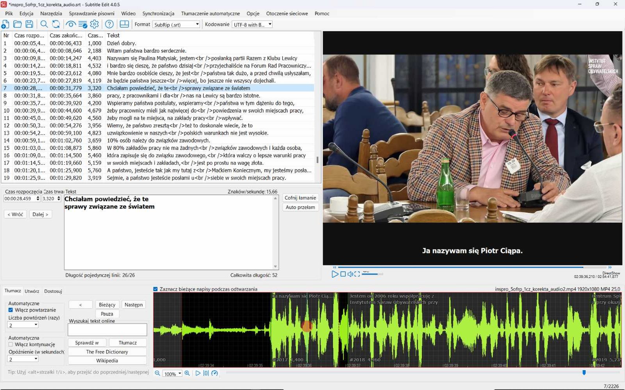Uncheck Włącz powtarzanie checkbox
This screenshot has width=625, height=390.
(x=11, y=310)
